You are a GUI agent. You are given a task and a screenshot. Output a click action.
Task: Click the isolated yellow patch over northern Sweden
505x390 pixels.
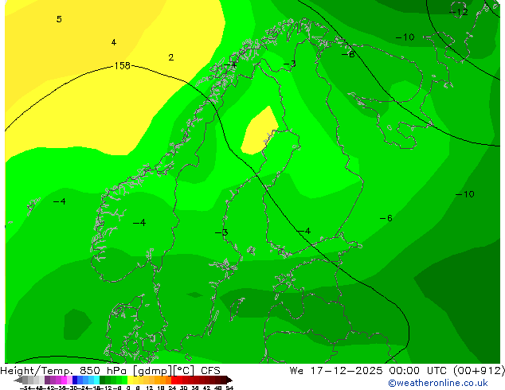pyautogui.click(x=259, y=132)
